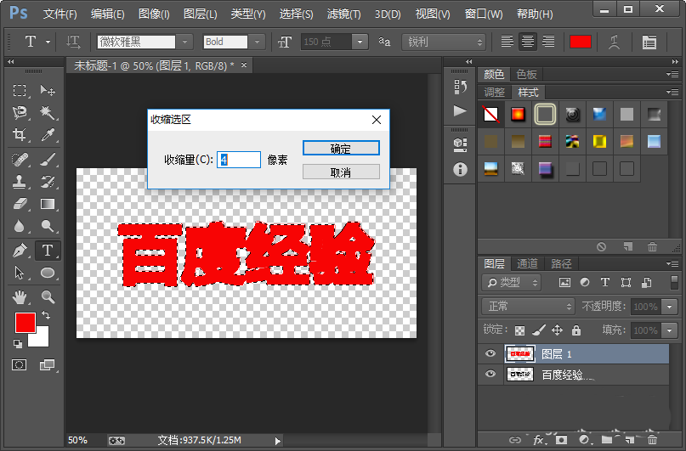Screen dimensions: 686x451
Task: Create warped text
Action: pyautogui.click(x=614, y=42)
